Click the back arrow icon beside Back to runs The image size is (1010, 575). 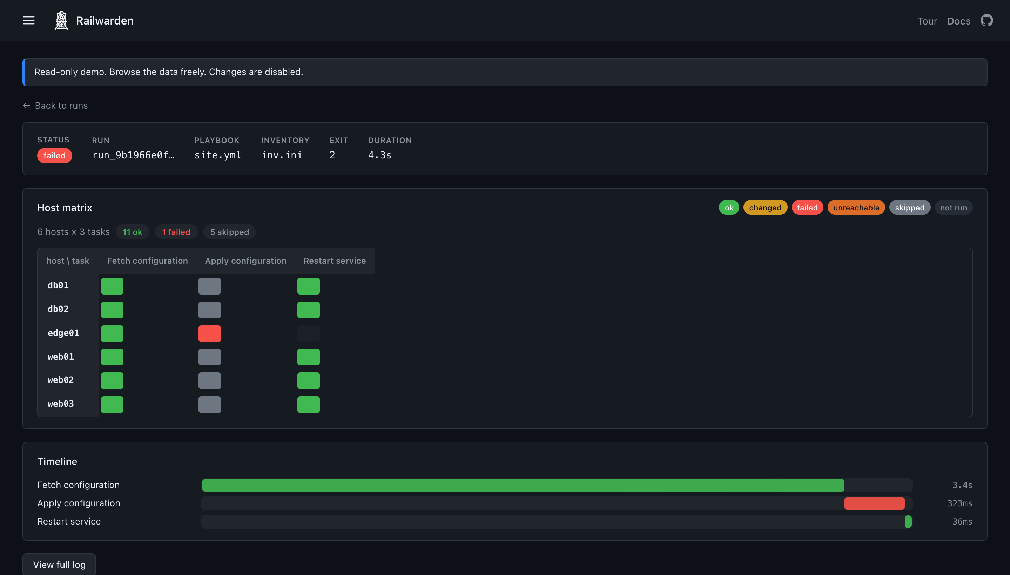[26, 106]
